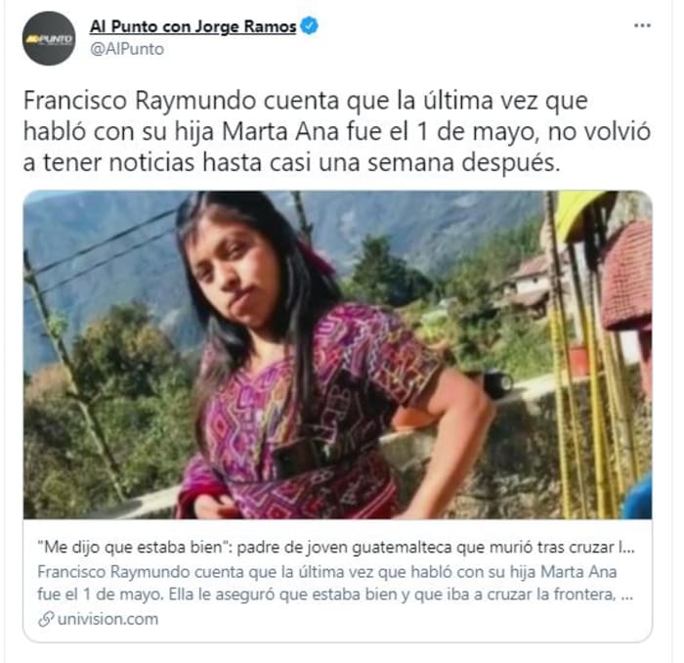This screenshot has width=684, height=663.
Task: Open Al Punto con Jorge Ramos profile name
Action: 192,26
